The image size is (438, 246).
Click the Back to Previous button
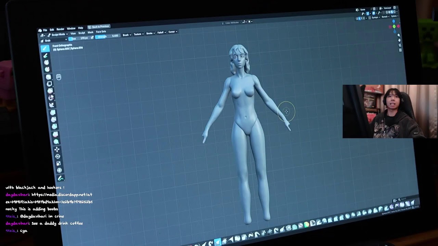click(x=99, y=27)
